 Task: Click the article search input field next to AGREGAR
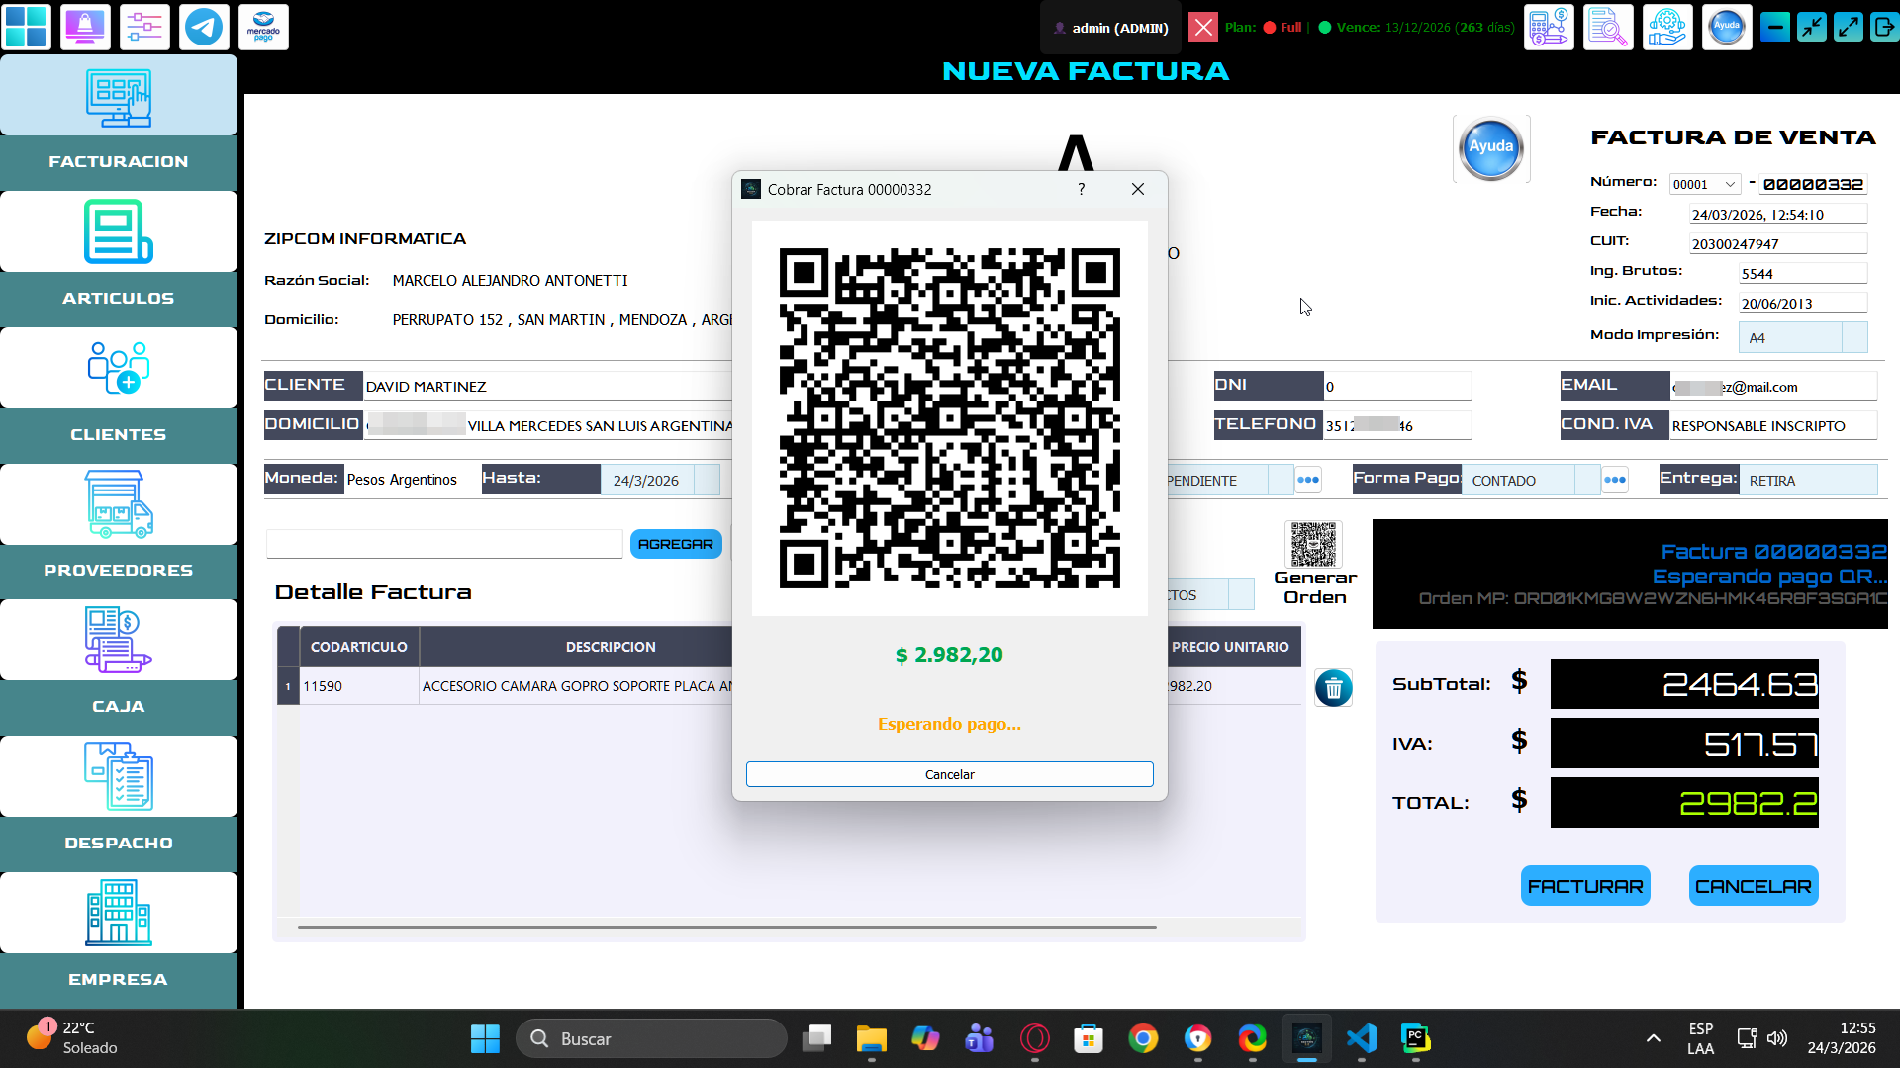443,543
